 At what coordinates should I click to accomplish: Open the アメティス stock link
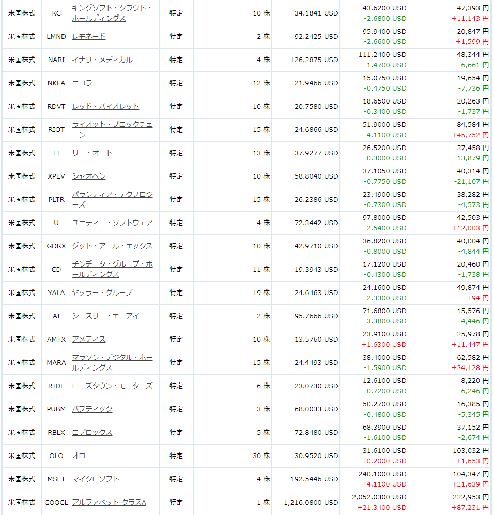coord(89,340)
